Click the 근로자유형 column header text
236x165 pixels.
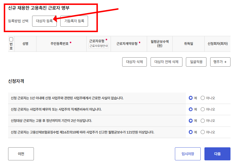click(x=97, y=41)
